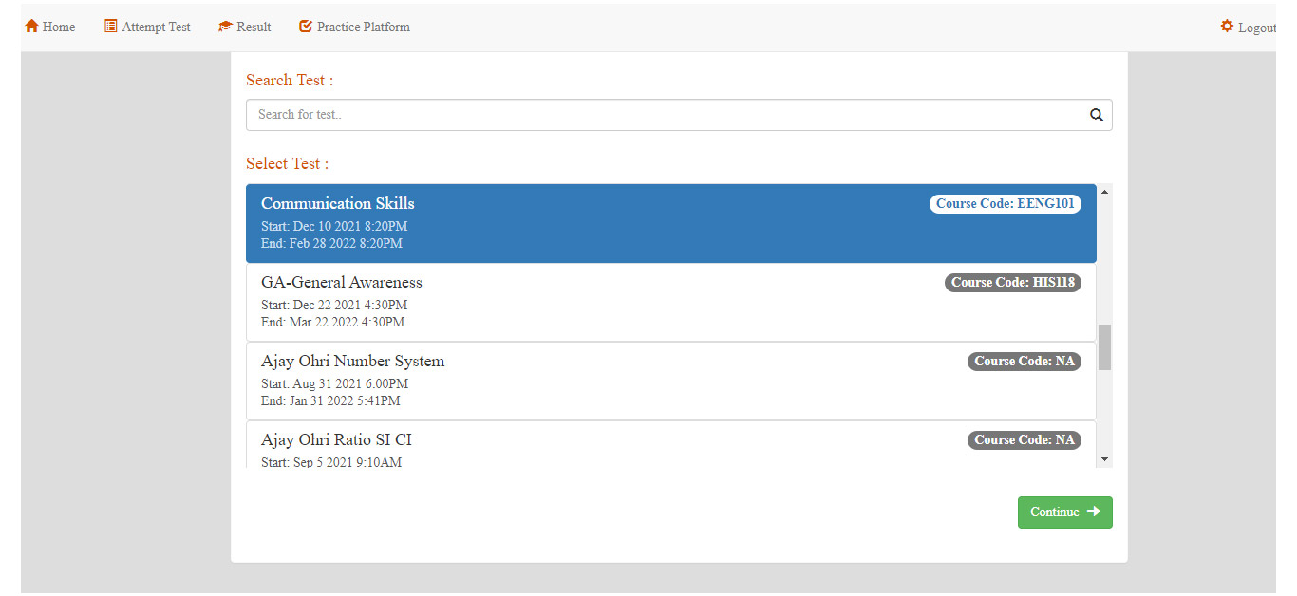Click the test list scroll up arrow
This screenshot has width=1297, height=596.
pyautogui.click(x=1104, y=192)
